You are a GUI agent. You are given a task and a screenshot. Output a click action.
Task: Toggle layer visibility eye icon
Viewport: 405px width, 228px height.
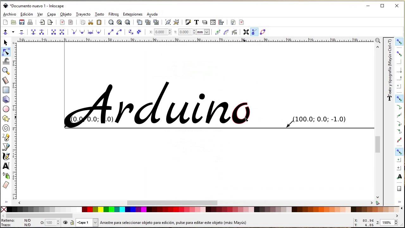(65, 223)
